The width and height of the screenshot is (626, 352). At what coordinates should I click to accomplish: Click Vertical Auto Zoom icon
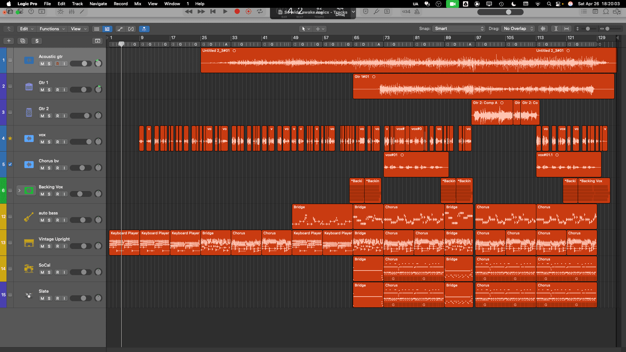click(556, 29)
